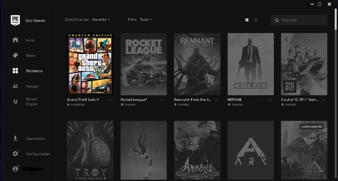This screenshot has width=338, height=181.
Task: Click the 3 out of 10, EP 1 title
Action: tap(300, 100)
